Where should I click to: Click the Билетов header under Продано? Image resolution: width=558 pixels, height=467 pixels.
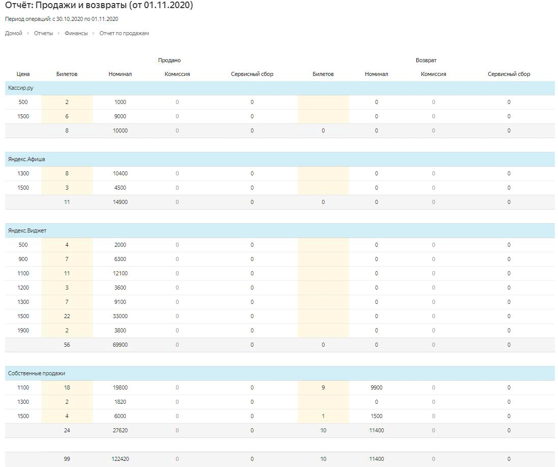click(x=67, y=74)
